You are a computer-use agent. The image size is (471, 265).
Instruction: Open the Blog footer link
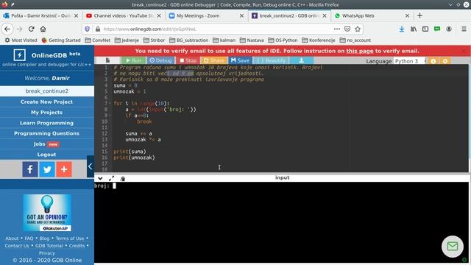[x=44, y=239]
